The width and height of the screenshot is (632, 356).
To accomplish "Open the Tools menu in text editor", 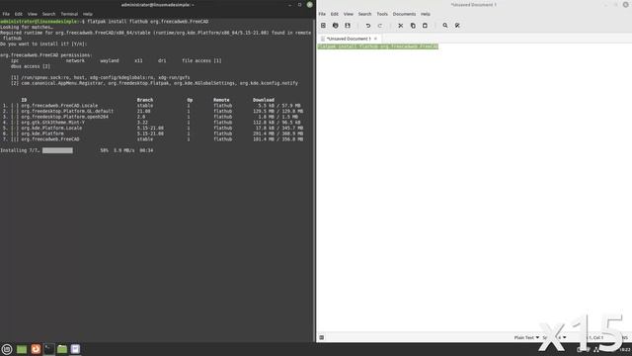I will point(382,14).
